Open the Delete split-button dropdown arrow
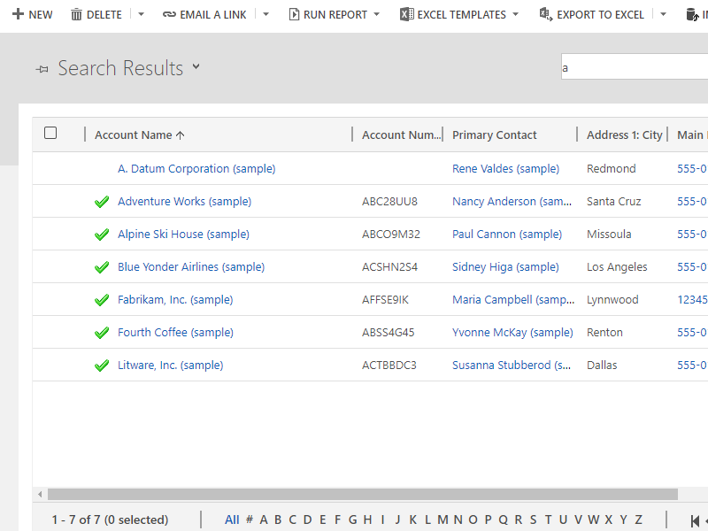The width and height of the screenshot is (708, 531). click(x=141, y=15)
